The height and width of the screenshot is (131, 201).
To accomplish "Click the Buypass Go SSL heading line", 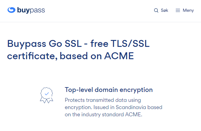I will point(78,44).
